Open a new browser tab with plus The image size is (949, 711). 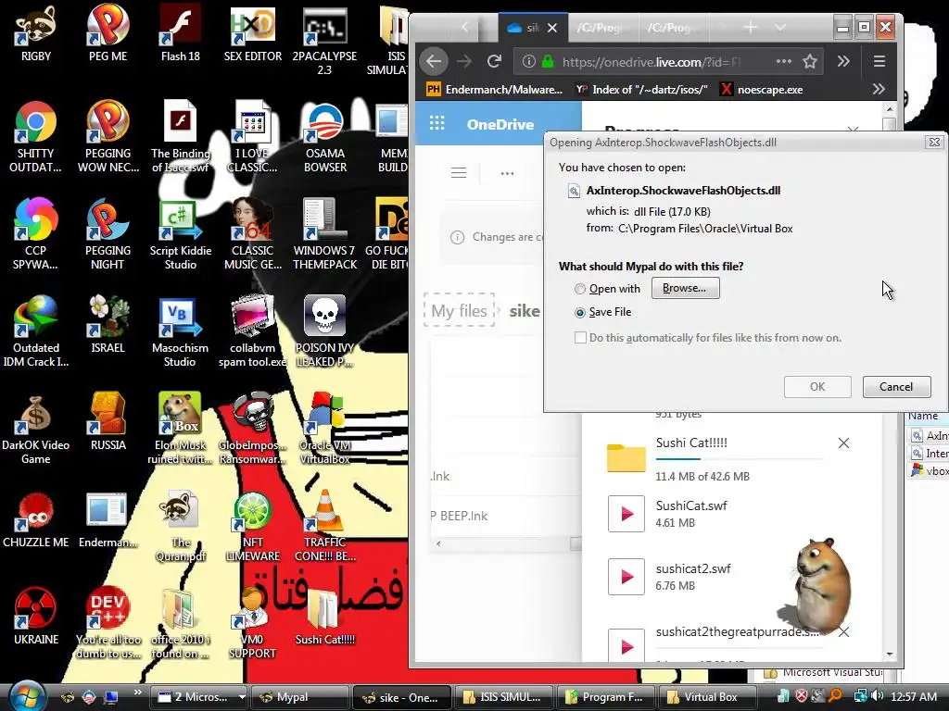(750, 27)
